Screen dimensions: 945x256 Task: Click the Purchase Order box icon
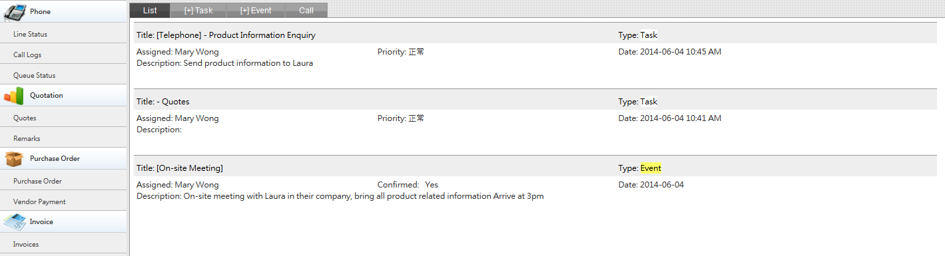coord(14,159)
